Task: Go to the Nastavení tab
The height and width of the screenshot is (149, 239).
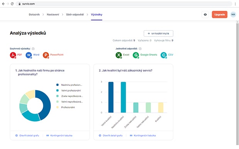Action: coord(53,15)
